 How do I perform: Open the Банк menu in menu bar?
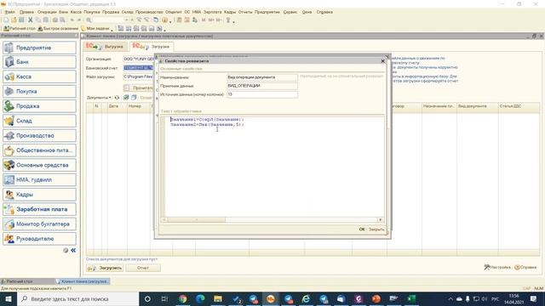pyautogui.click(x=63, y=12)
